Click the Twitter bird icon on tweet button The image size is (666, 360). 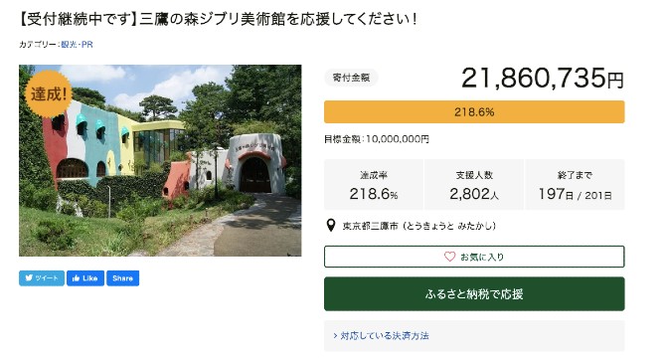coord(29,278)
